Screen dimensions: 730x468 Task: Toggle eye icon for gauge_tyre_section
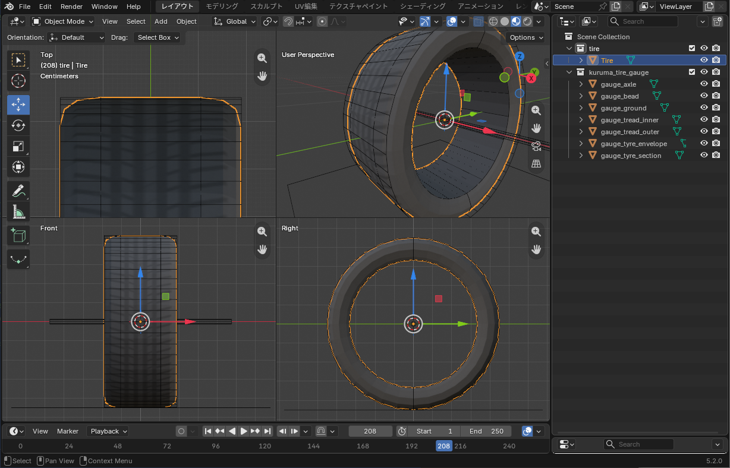click(704, 155)
